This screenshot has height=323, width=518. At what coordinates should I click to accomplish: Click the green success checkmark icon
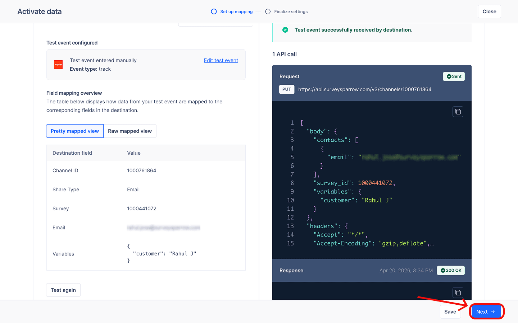coord(285,30)
